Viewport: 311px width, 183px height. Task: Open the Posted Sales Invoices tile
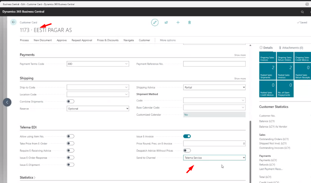click(285, 71)
